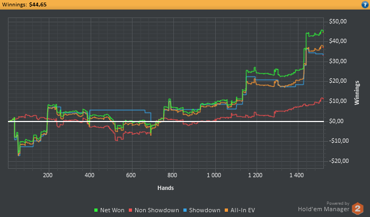Click the blue Showdown legend swatch

point(185,210)
